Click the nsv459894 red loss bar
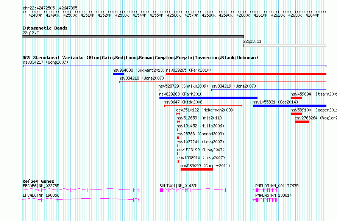 (x=296, y=98)
